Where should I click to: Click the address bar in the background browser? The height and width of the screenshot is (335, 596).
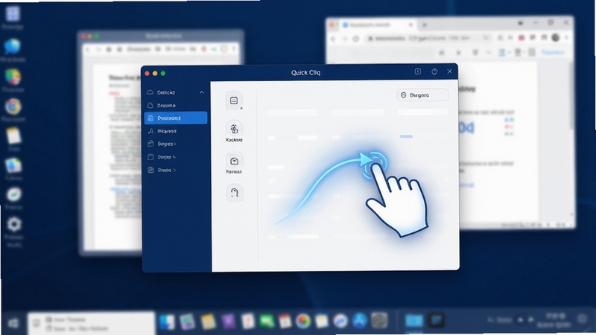tap(428, 39)
